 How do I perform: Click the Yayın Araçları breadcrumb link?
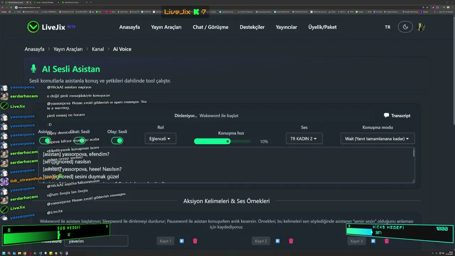click(x=68, y=49)
